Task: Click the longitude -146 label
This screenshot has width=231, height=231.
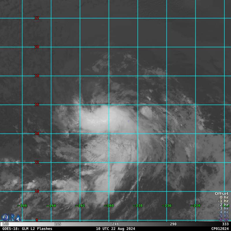Action: (22, 206)
